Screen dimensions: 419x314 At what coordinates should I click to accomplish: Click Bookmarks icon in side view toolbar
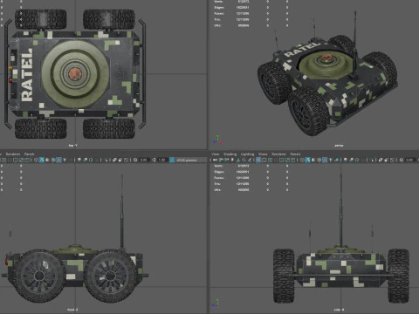click(x=232, y=160)
